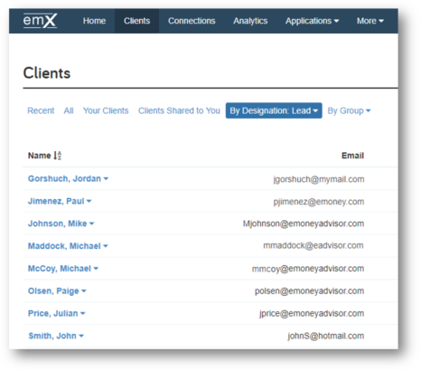Show Recent clients
The image size is (421, 371).
[x=41, y=110]
